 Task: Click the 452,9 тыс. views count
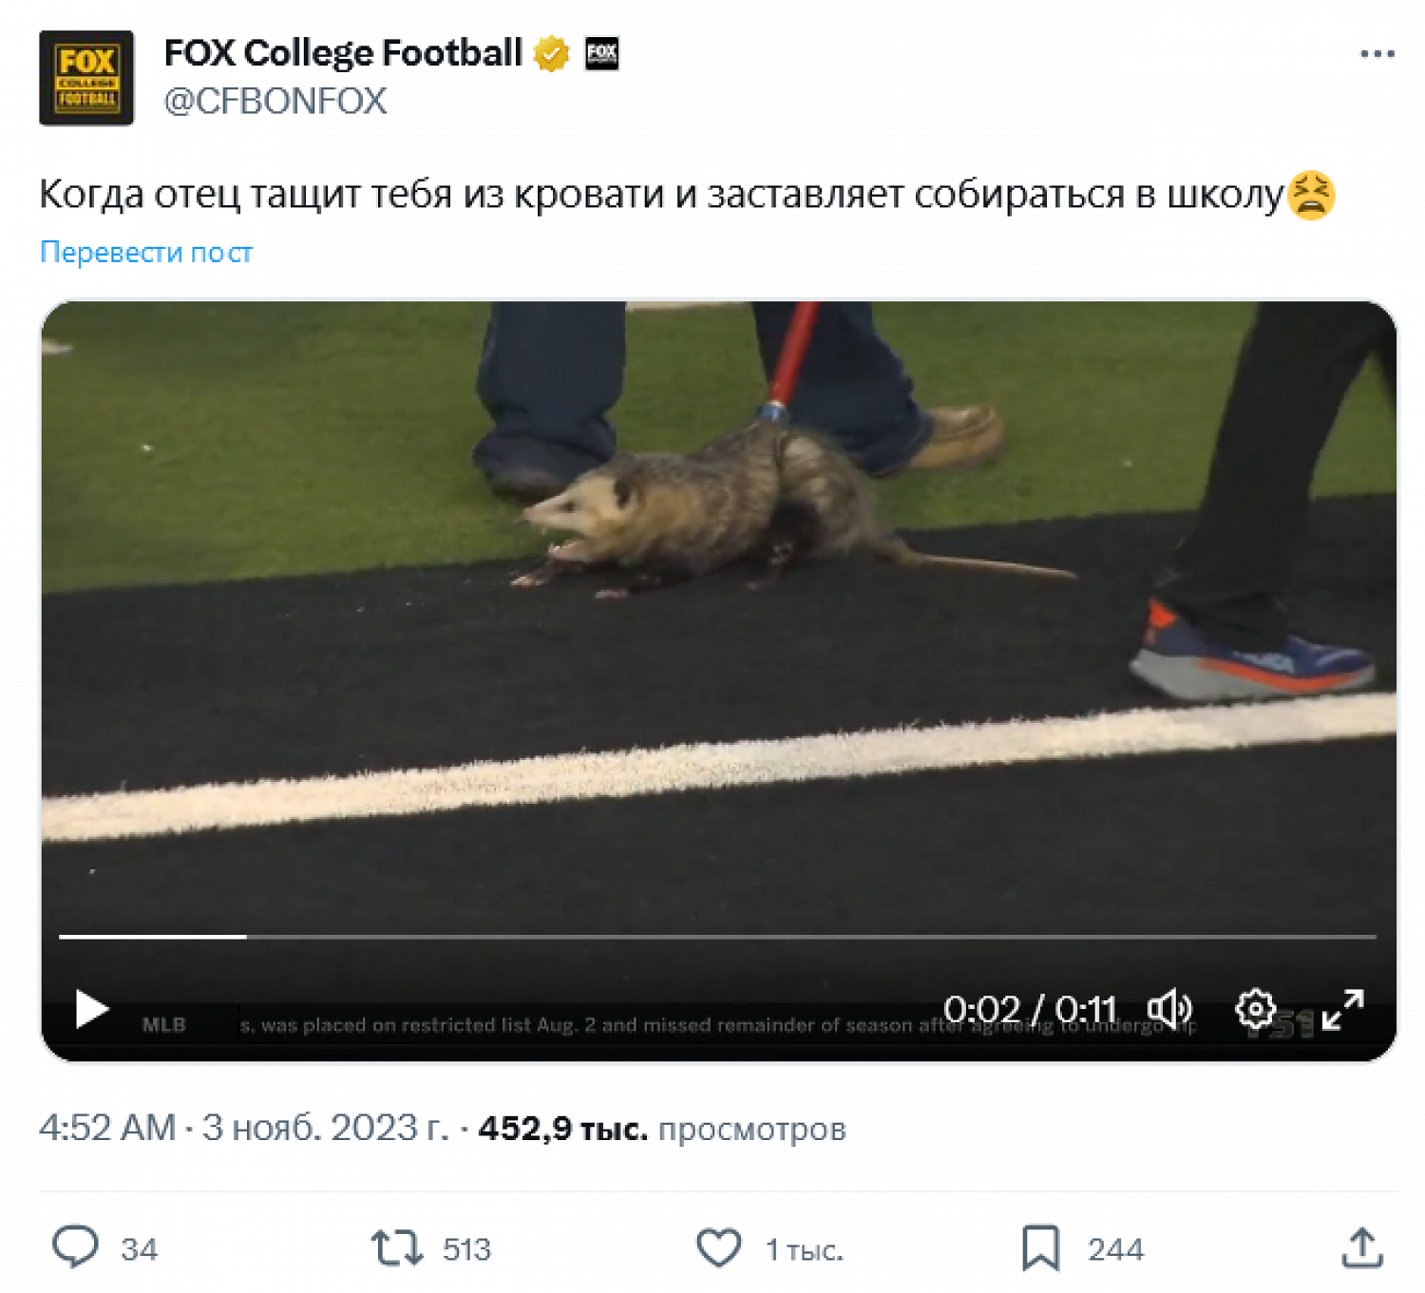(563, 1129)
